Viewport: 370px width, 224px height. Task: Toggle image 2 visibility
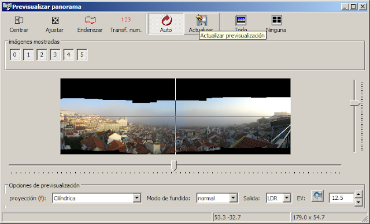[x=42, y=55]
